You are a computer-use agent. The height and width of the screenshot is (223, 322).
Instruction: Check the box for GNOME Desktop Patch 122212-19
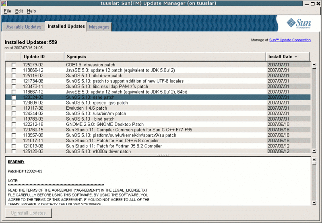(x=14, y=124)
